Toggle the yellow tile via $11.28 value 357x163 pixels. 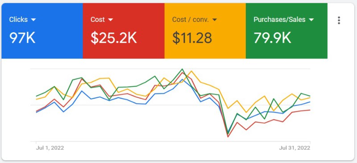tap(192, 38)
